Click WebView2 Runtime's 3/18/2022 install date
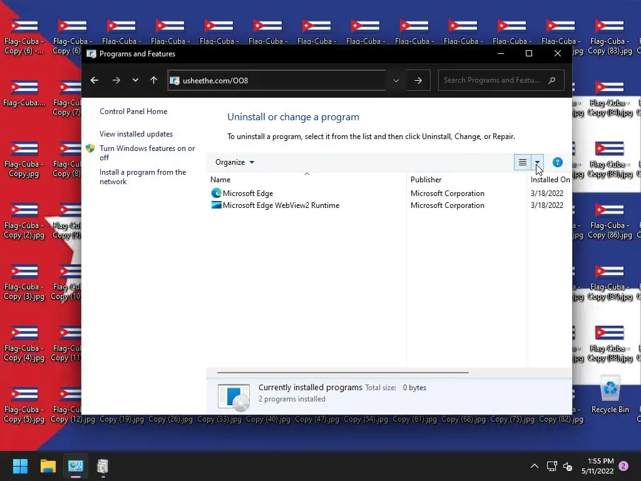Image resolution: width=641 pixels, height=481 pixels. click(x=546, y=205)
